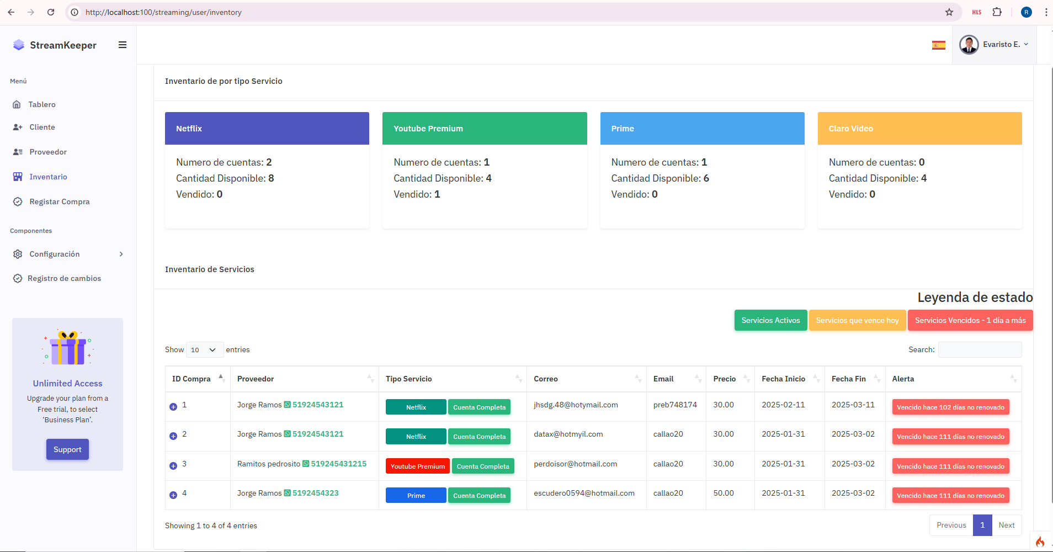
Task: Click the Claro Video yellow card header
Action: tap(920, 128)
